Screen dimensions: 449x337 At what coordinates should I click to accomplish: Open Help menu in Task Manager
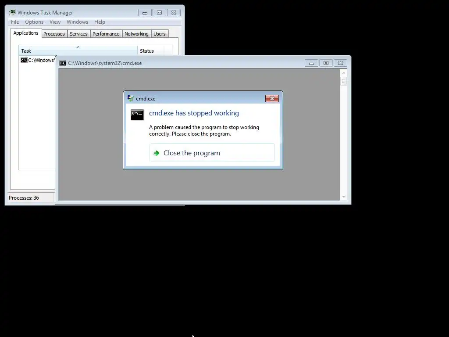point(100,22)
